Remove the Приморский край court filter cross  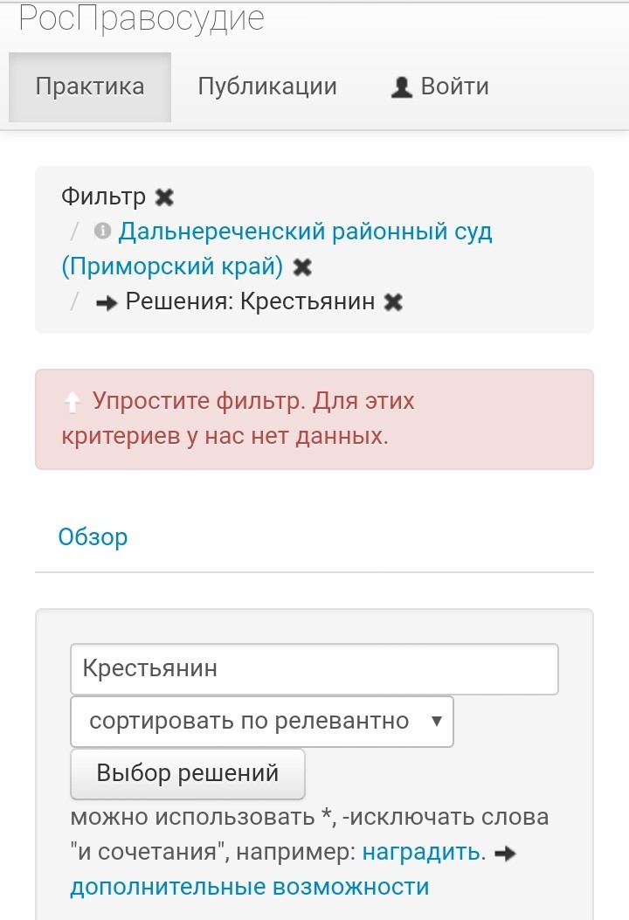pyautogui.click(x=302, y=266)
